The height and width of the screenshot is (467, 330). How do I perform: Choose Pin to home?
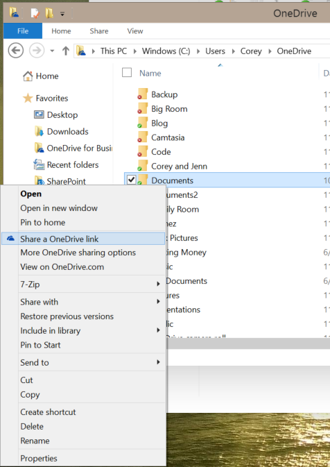click(x=43, y=223)
